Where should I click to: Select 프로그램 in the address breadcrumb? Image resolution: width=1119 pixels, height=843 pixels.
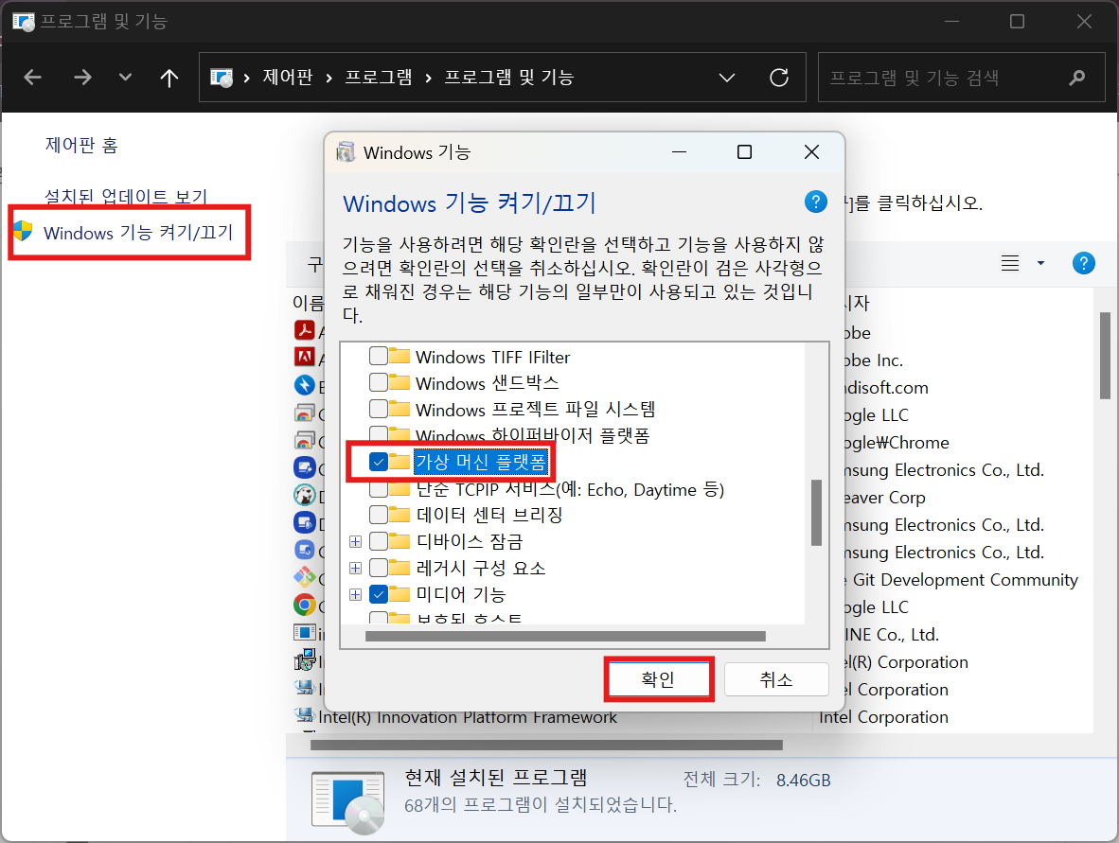tap(379, 77)
